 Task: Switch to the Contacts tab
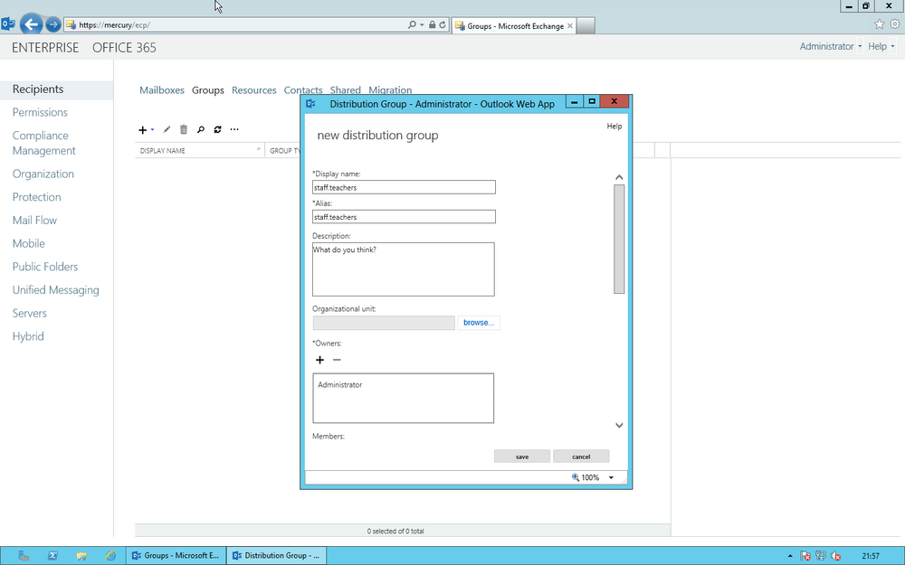(303, 89)
